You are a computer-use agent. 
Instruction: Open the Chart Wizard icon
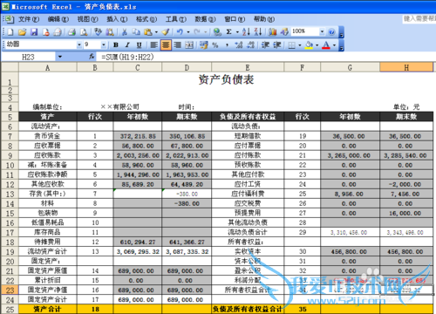tap(272, 31)
